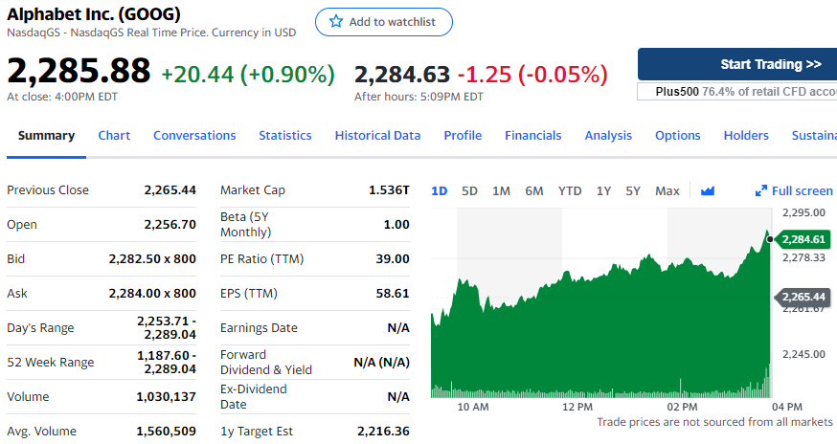This screenshot has width=837, height=444.
Task: Click the star icon in Add to watchlist
Action: 336,21
